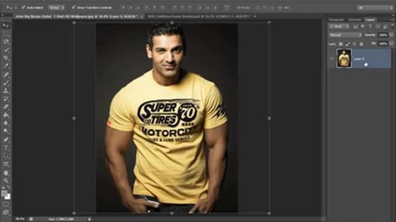Image resolution: width=396 pixels, height=222 pixels.
Task: Click the filter for adjustment layers button
Action: 363,27
